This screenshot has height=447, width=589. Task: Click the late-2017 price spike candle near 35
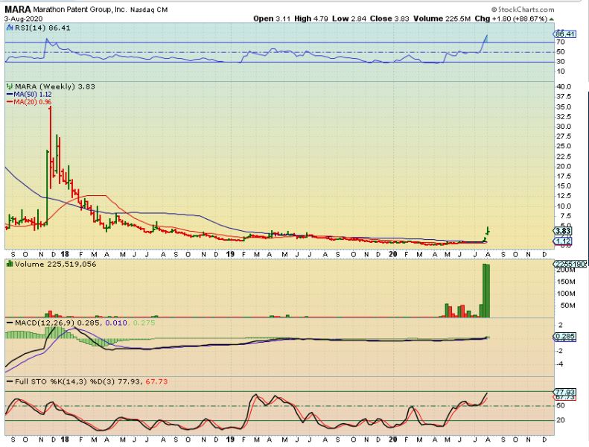[x=51, y=148]
